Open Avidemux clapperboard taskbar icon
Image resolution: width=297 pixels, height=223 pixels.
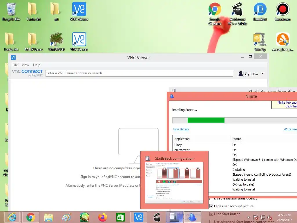point(156,217)
